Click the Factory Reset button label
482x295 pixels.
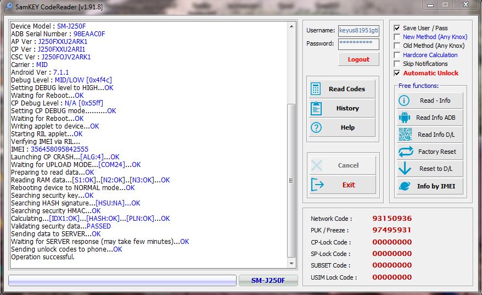tap(437, 152)
